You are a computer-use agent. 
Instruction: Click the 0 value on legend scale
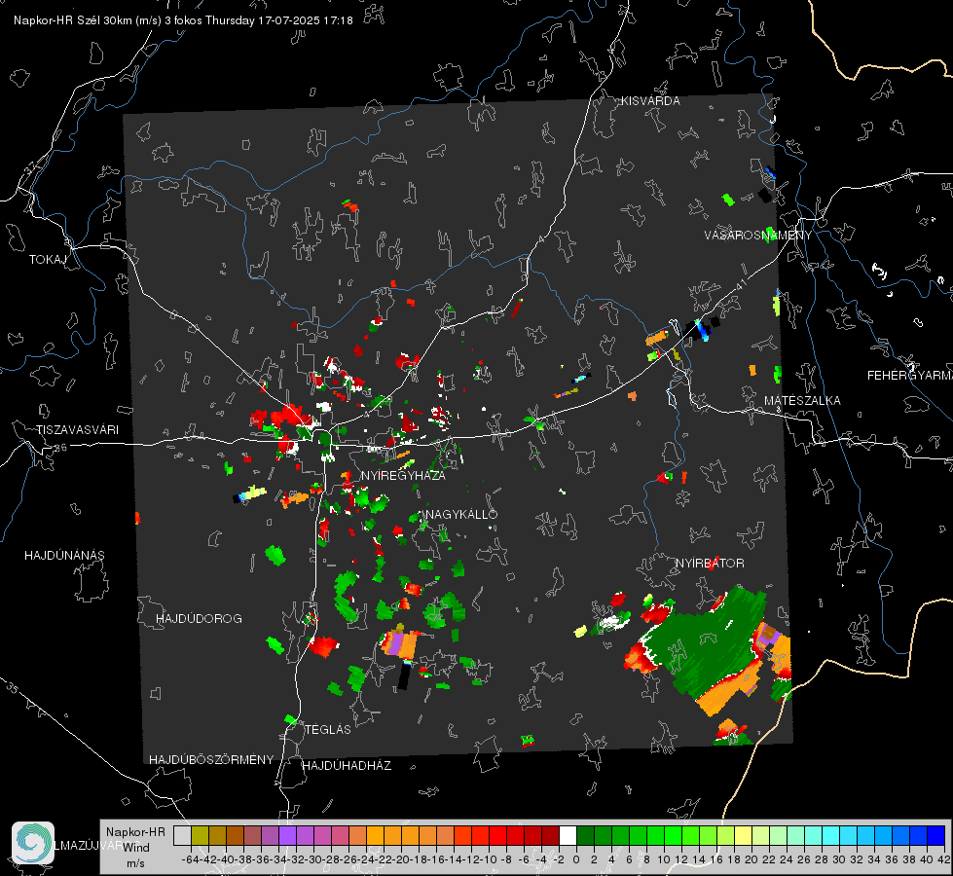[x=576, y=859]
